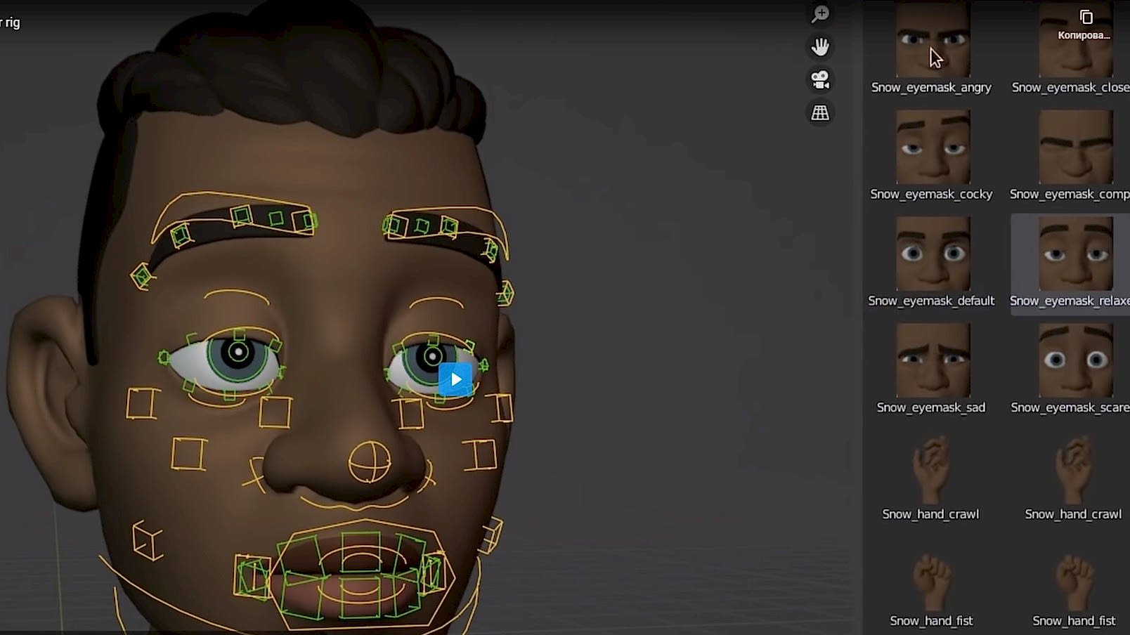Apply the Snow_eyemask_cocky pose
The width and height of the screenshot is (1130, 635).
(x=933, y=148)
